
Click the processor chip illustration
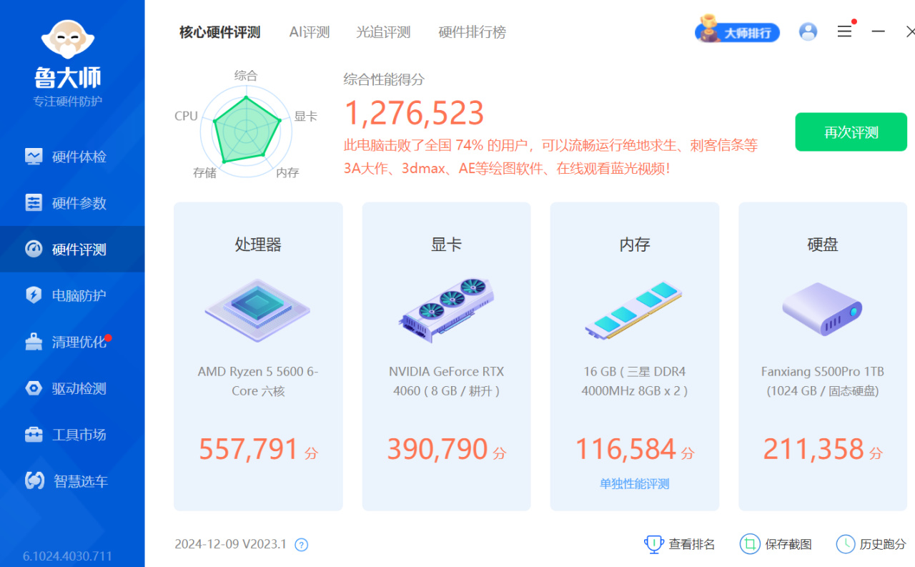pyautogui.click(x=258, y=310)
